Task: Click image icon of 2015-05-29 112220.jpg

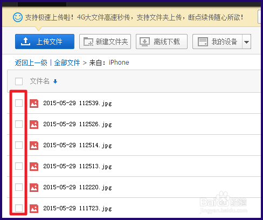Action: tap(34, 188)
